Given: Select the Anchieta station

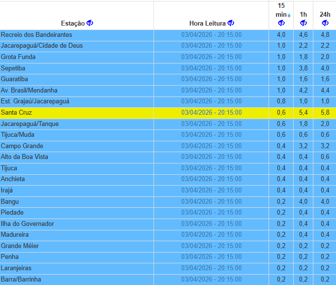Looking at the screenshot, I should coord(13,179).
